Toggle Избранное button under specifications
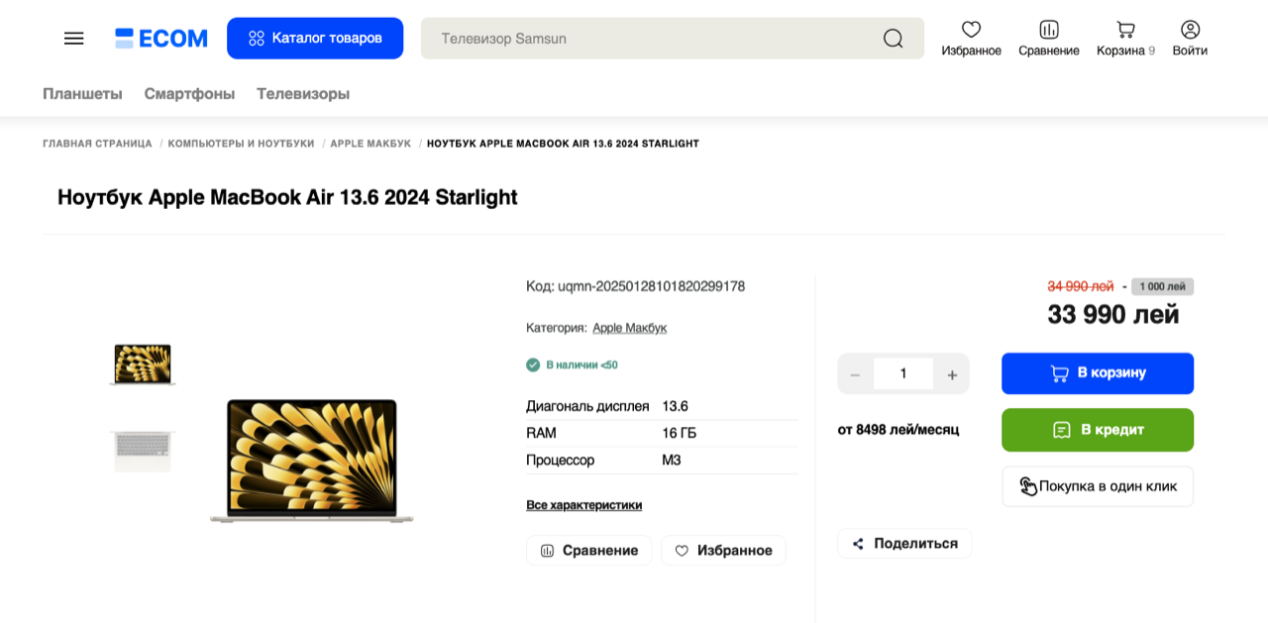This screenshot has height=623, width=1268. 723,551
